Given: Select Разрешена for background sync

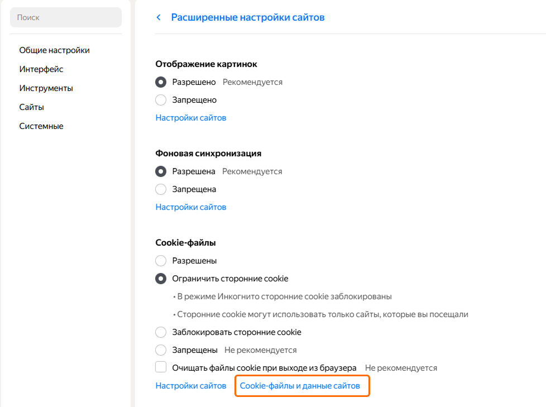Looking at the screenshot, I should tap(161, 171).
